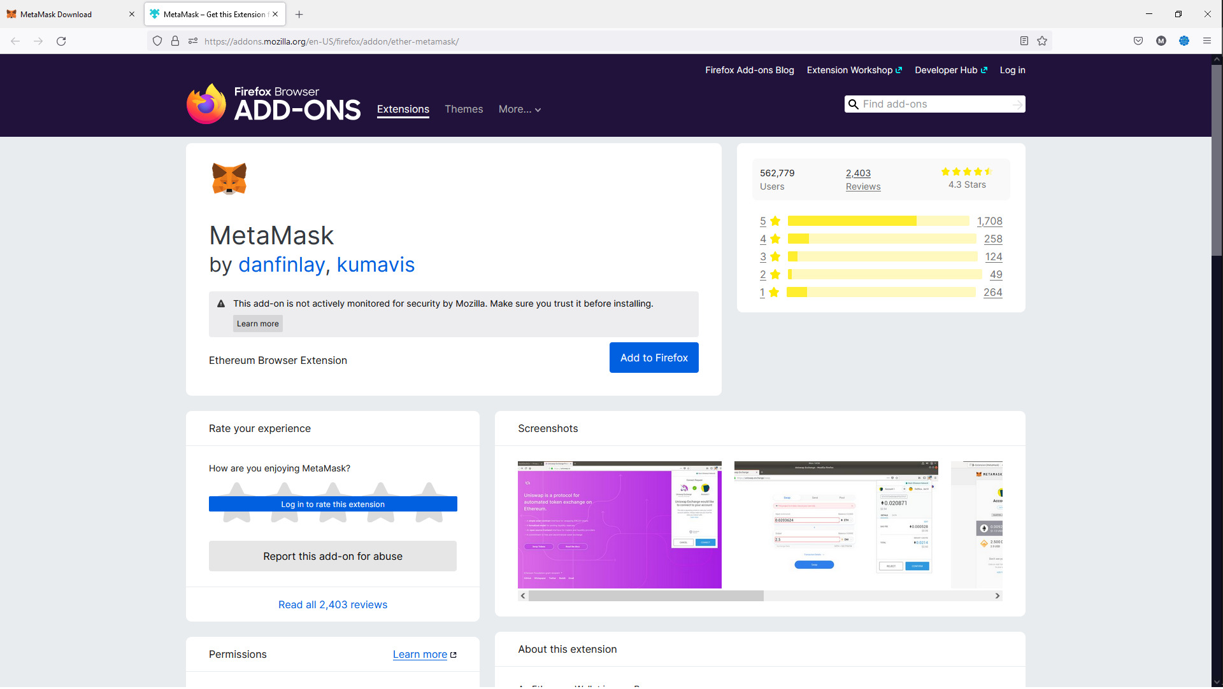Click Log in to rate this extension
The image size is (1223, 689).
(x=333, y=505)
